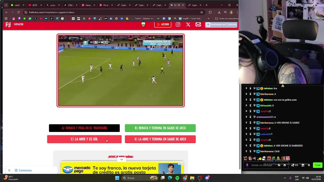Click the River Plate shield icon in the header
The width and height of the screenshot is (324, 182).
coord(143,25)
